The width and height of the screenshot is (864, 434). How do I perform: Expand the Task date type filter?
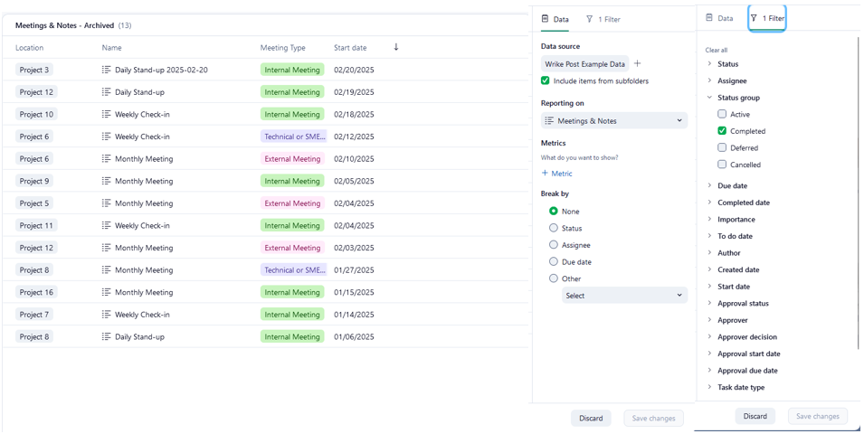[709, 387]
